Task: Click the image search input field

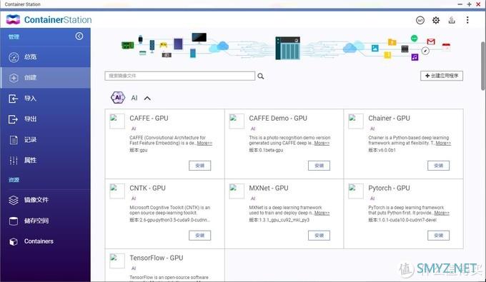Action: 180,76
